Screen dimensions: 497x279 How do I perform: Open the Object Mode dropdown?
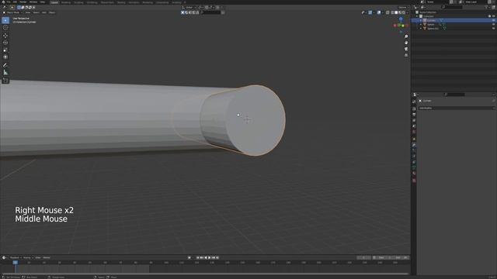[x=13, y=12]
